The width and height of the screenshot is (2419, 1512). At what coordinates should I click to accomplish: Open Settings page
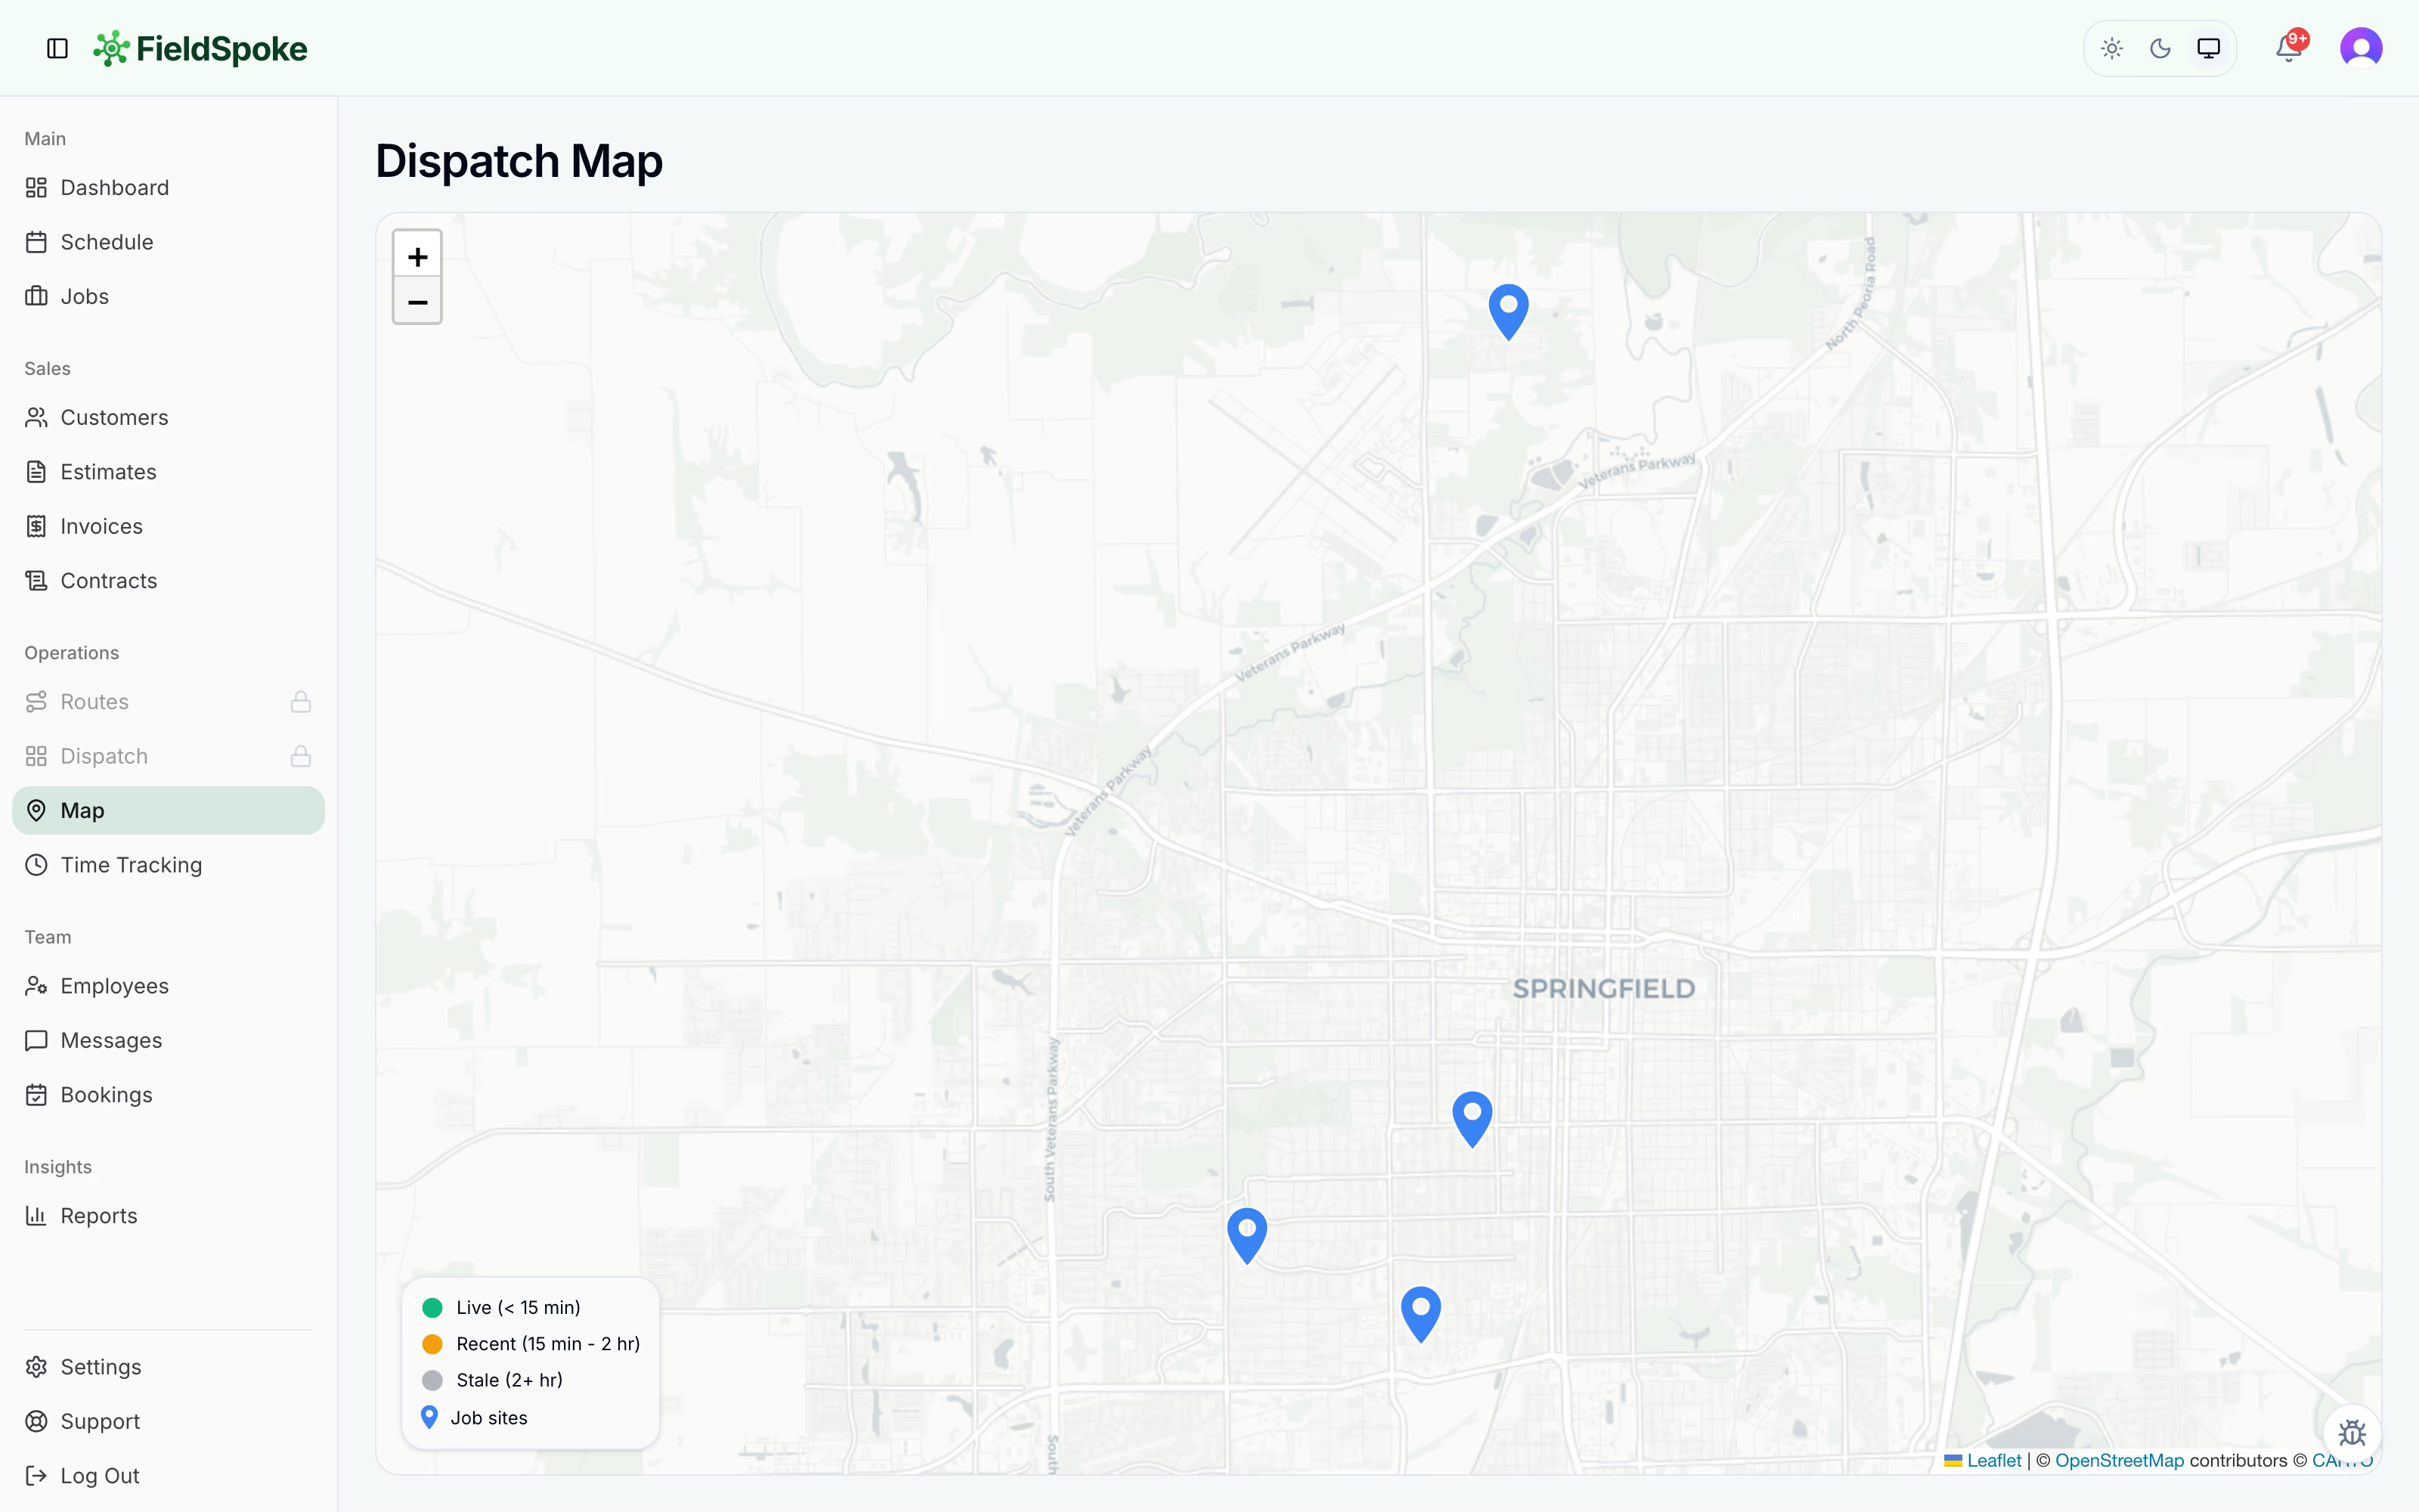(168, 1367)
